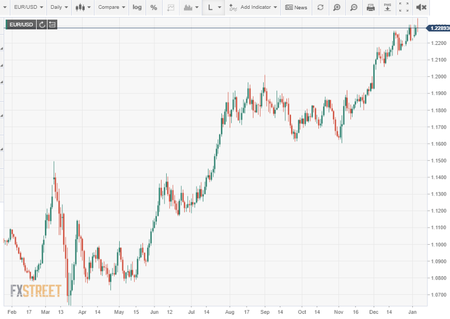Click the EUR/USD series label
The width and height of the screenshot is (450, 319).
point(21,24)
